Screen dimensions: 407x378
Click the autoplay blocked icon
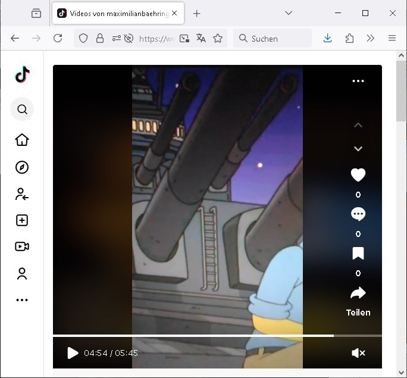[x=129, y=39]
